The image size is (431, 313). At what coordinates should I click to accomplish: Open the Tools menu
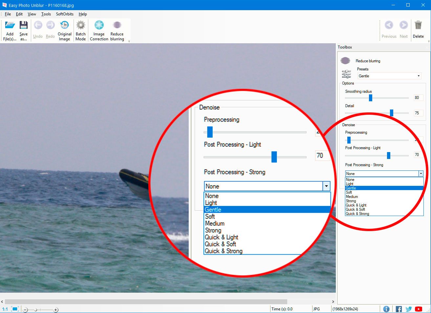click(46, 14)
